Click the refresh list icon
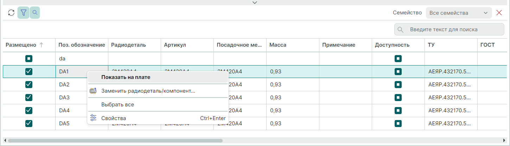Image resolution: width=510 pixels, height=146 pixels. [11, 13]
